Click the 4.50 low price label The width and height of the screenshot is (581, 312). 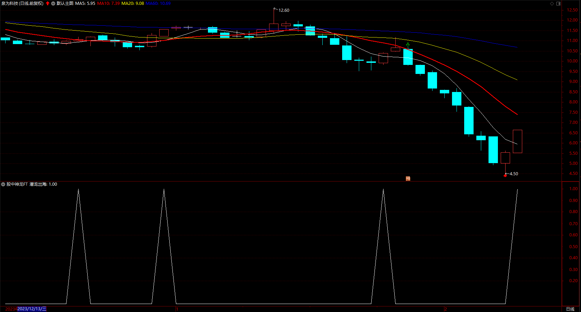(514, 174)
